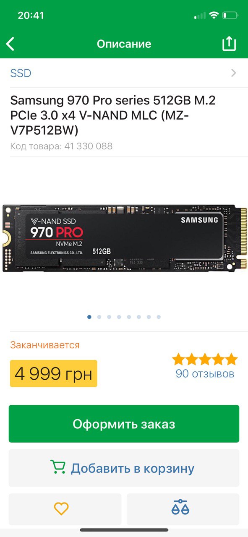
Task: Tap Добавить в корзину button
Action: tap(124, 468)
